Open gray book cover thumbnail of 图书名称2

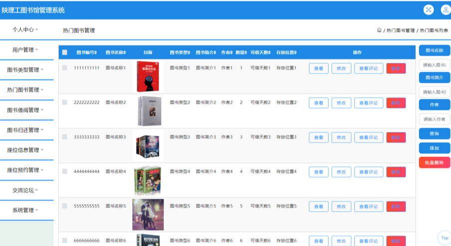150,111
